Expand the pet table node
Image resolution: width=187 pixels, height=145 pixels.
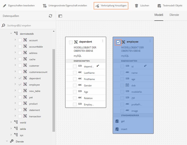[x=15, y=96]
